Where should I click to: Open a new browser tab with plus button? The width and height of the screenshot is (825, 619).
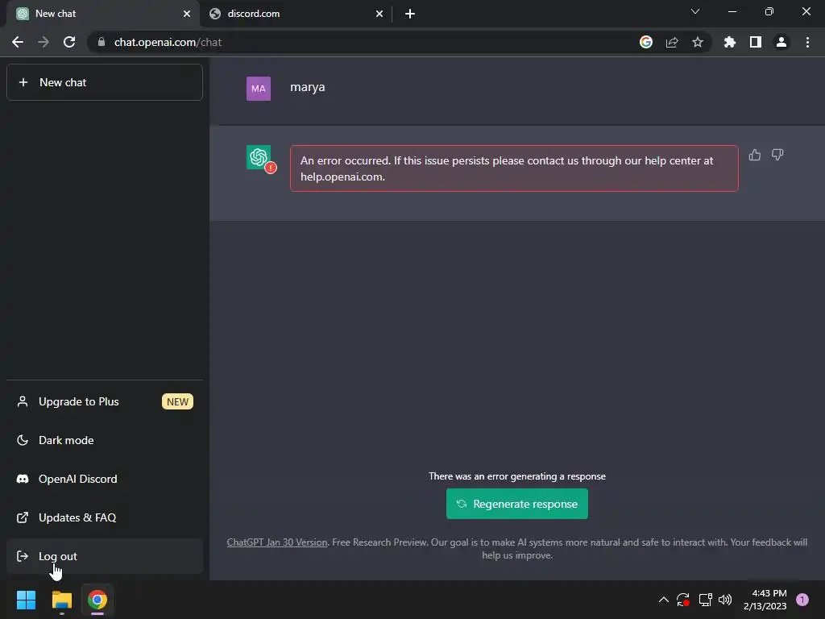(410, 14)
